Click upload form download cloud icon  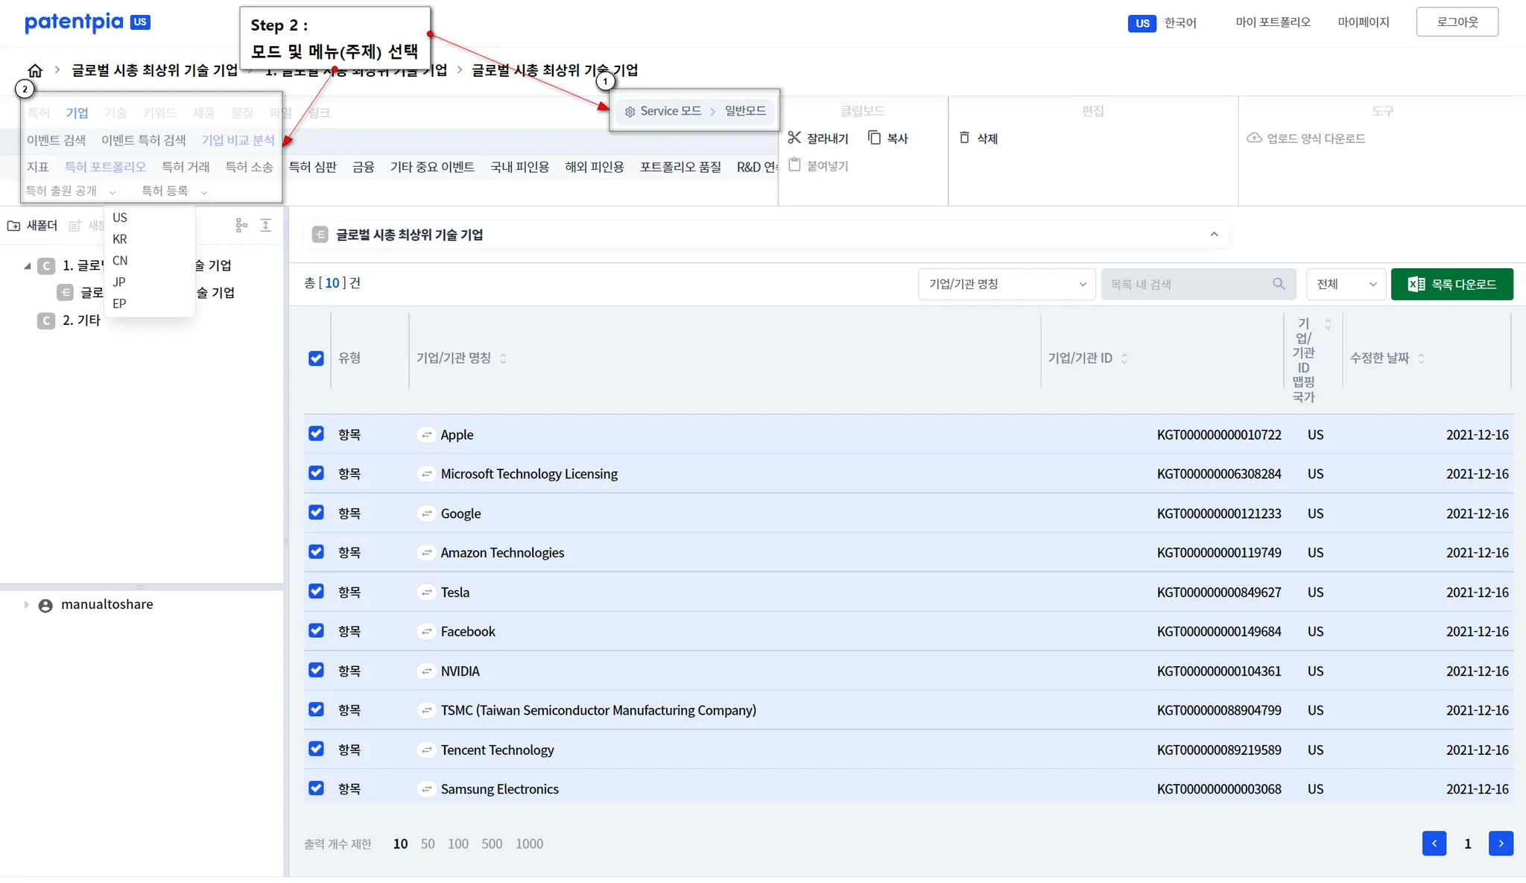1255,138
